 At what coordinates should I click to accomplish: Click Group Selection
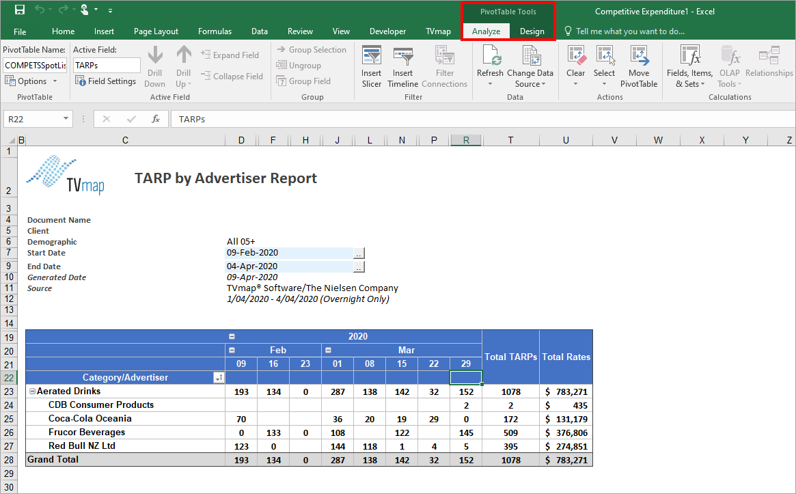(312, 50)
